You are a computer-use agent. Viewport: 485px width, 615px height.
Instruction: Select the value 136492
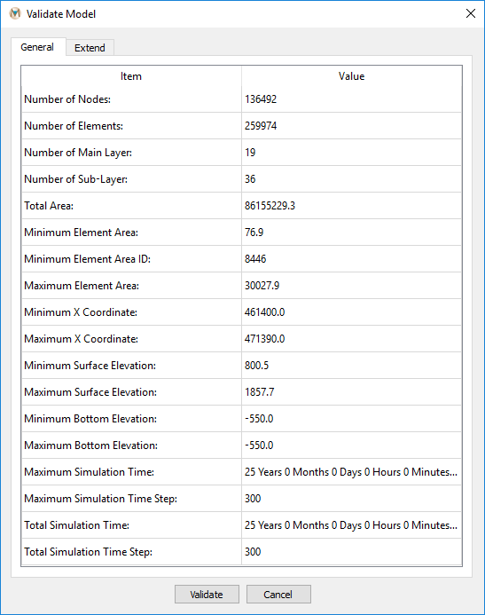tap(261, 99)
